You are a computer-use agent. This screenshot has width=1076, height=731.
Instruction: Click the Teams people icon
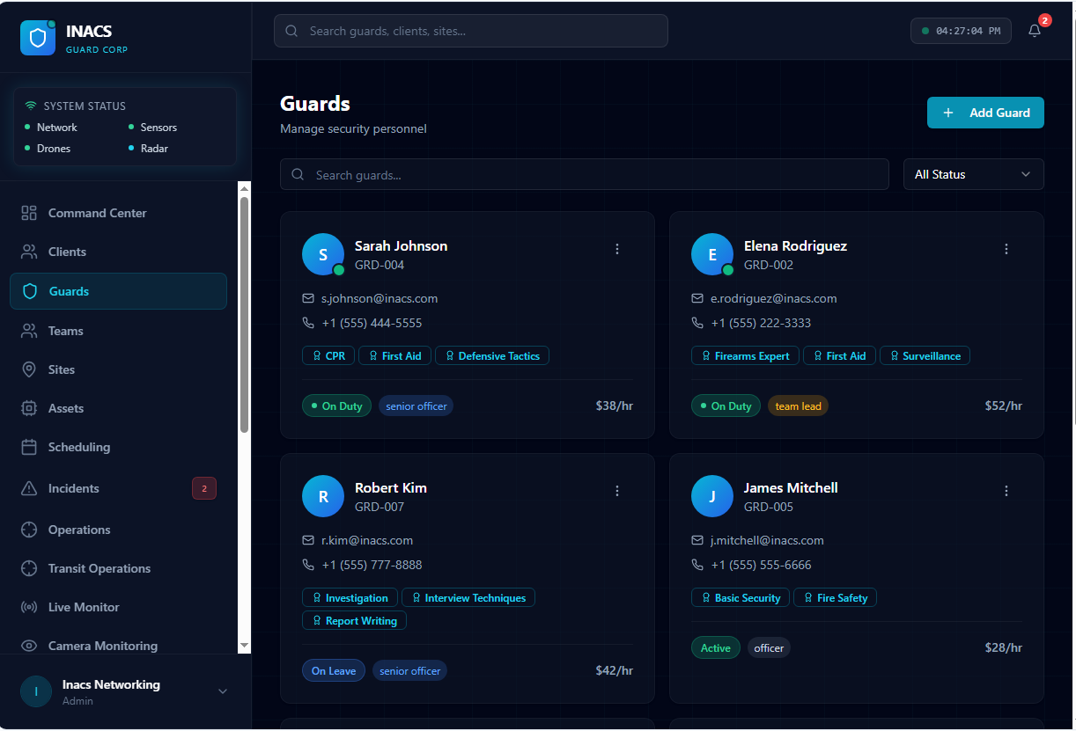point(29,331)
